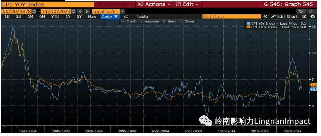This screenshot has height=136, width=321.
Task: Click the 1995-1999 axis label
Action: click(127, 131)
